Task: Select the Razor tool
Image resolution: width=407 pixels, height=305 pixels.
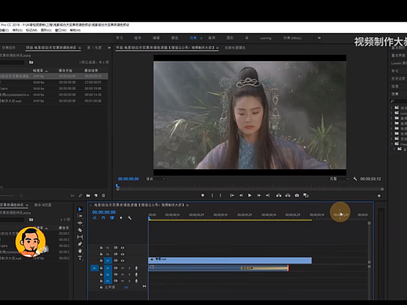Action: pos(80,230)
